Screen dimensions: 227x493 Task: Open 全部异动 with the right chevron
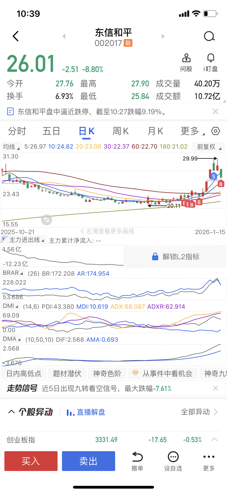(x=216, y=412)
